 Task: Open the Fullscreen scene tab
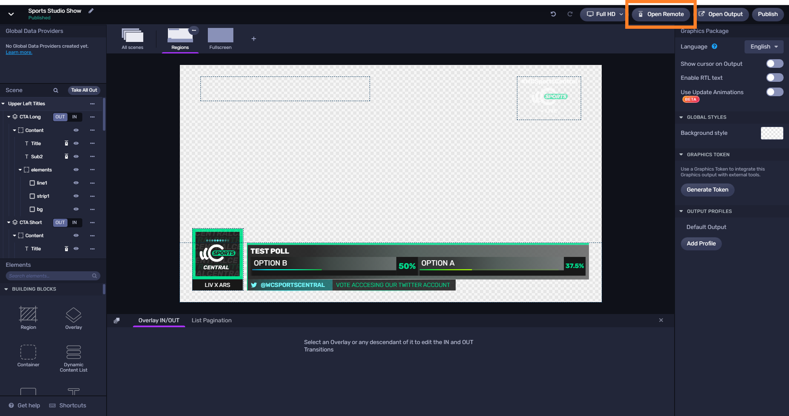coord(220,39)
